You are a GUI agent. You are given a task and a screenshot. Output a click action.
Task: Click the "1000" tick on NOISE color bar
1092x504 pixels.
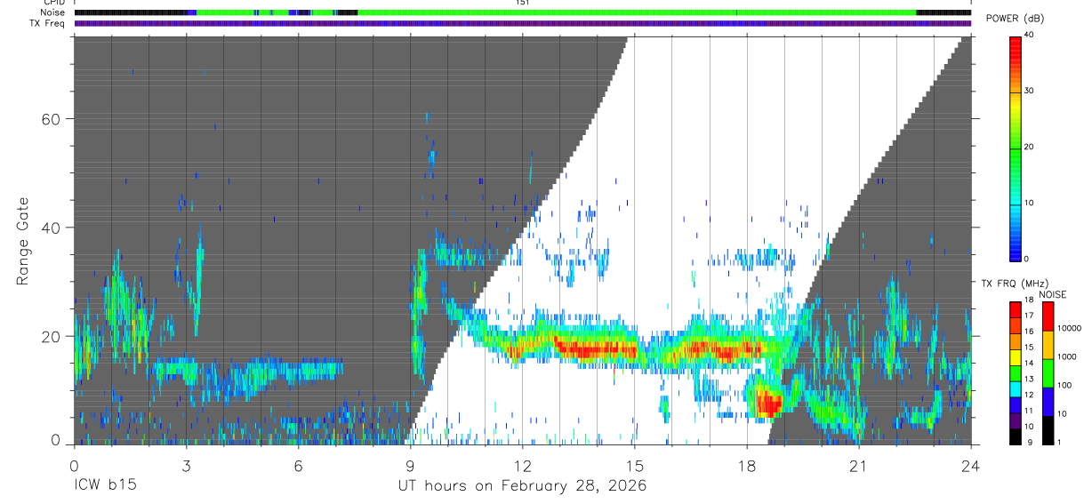1067,356
